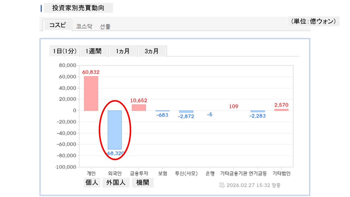Click the 機関 label below the chart

coord(143,183)
